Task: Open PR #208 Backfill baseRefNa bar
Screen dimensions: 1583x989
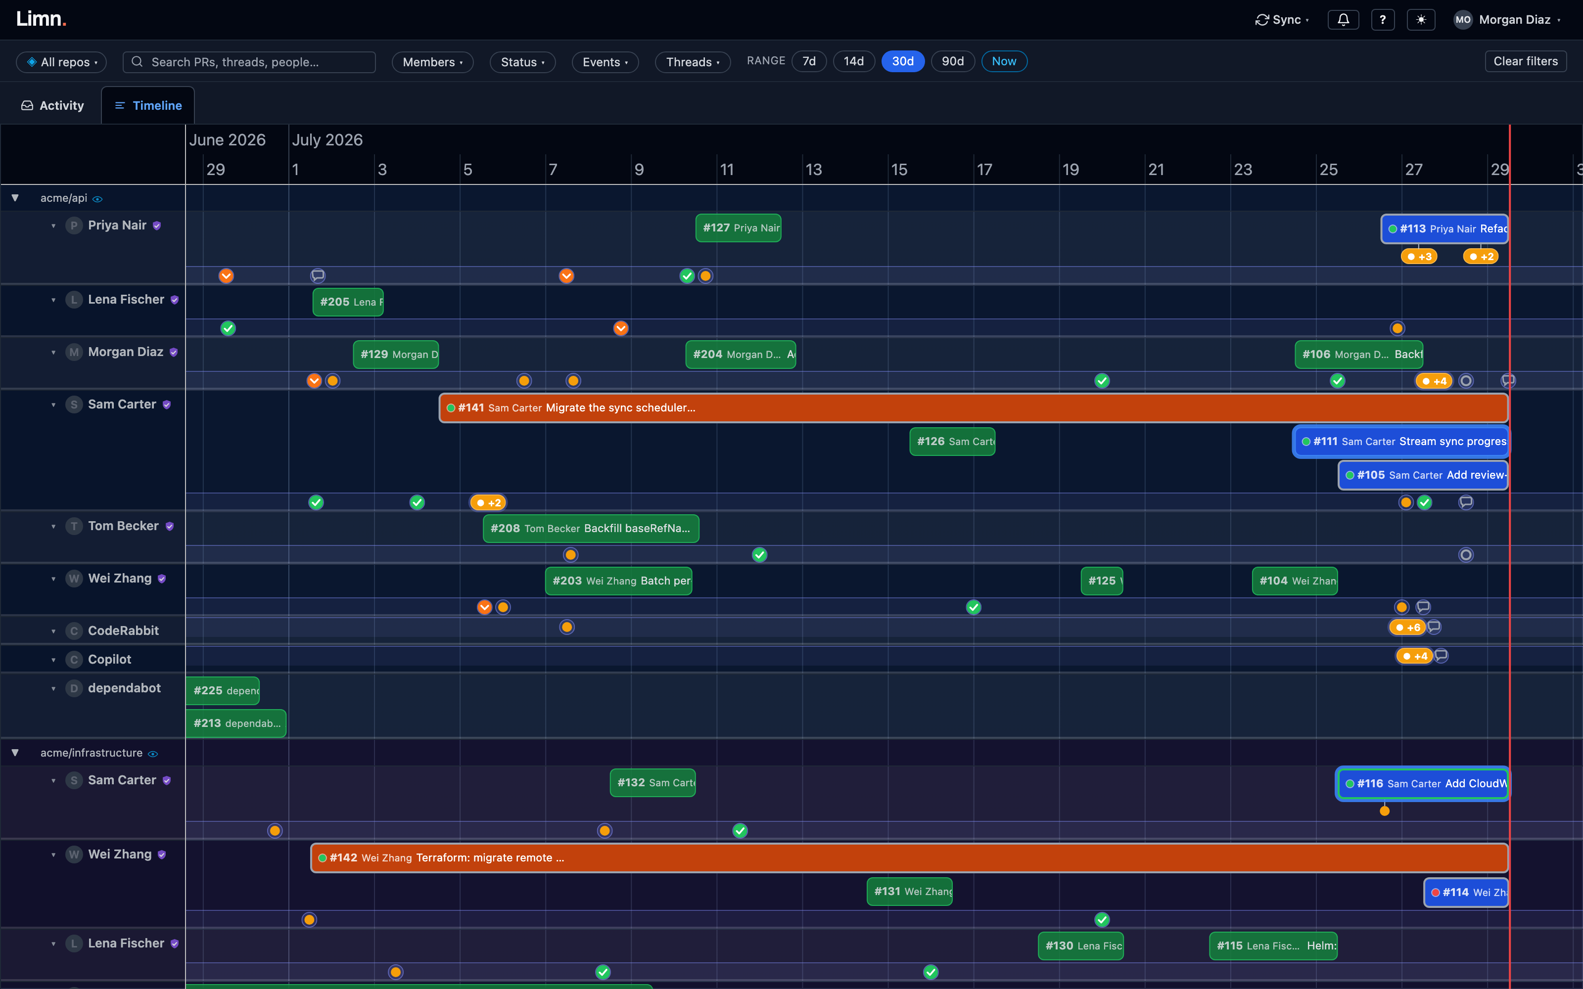Action: tap(591, 528)
